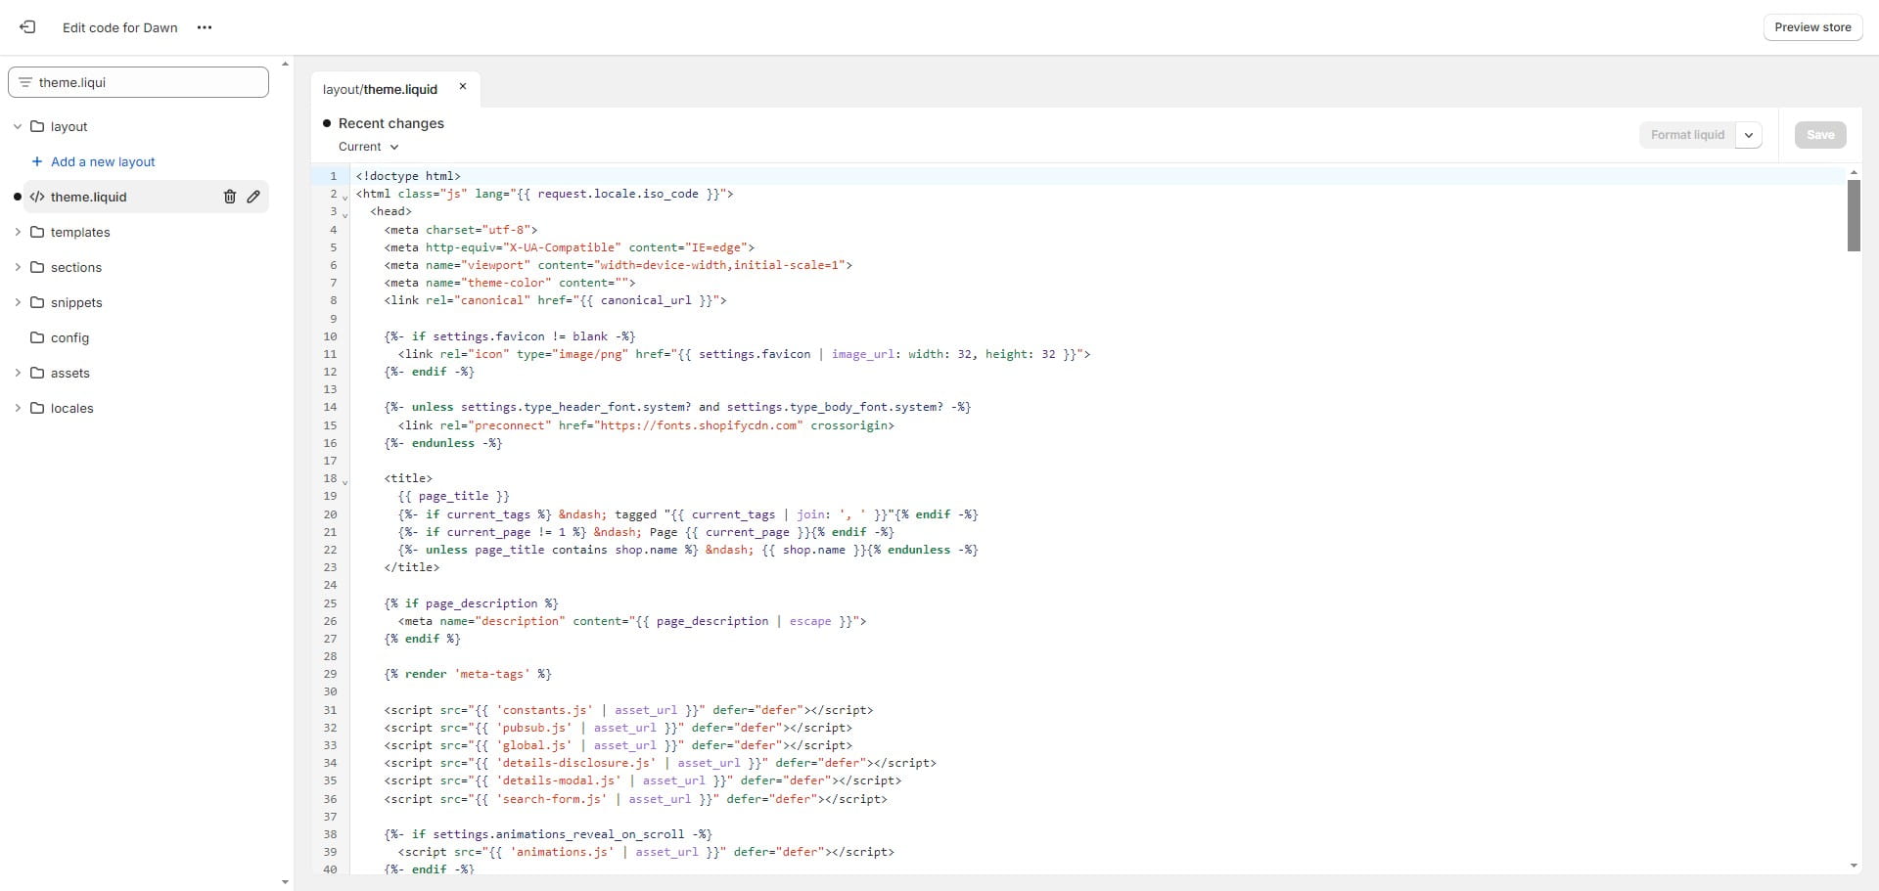Click the filter icon inside the search box
Image resolution: width=1879 pixels, height=891 pixels.
click(23, 82)
